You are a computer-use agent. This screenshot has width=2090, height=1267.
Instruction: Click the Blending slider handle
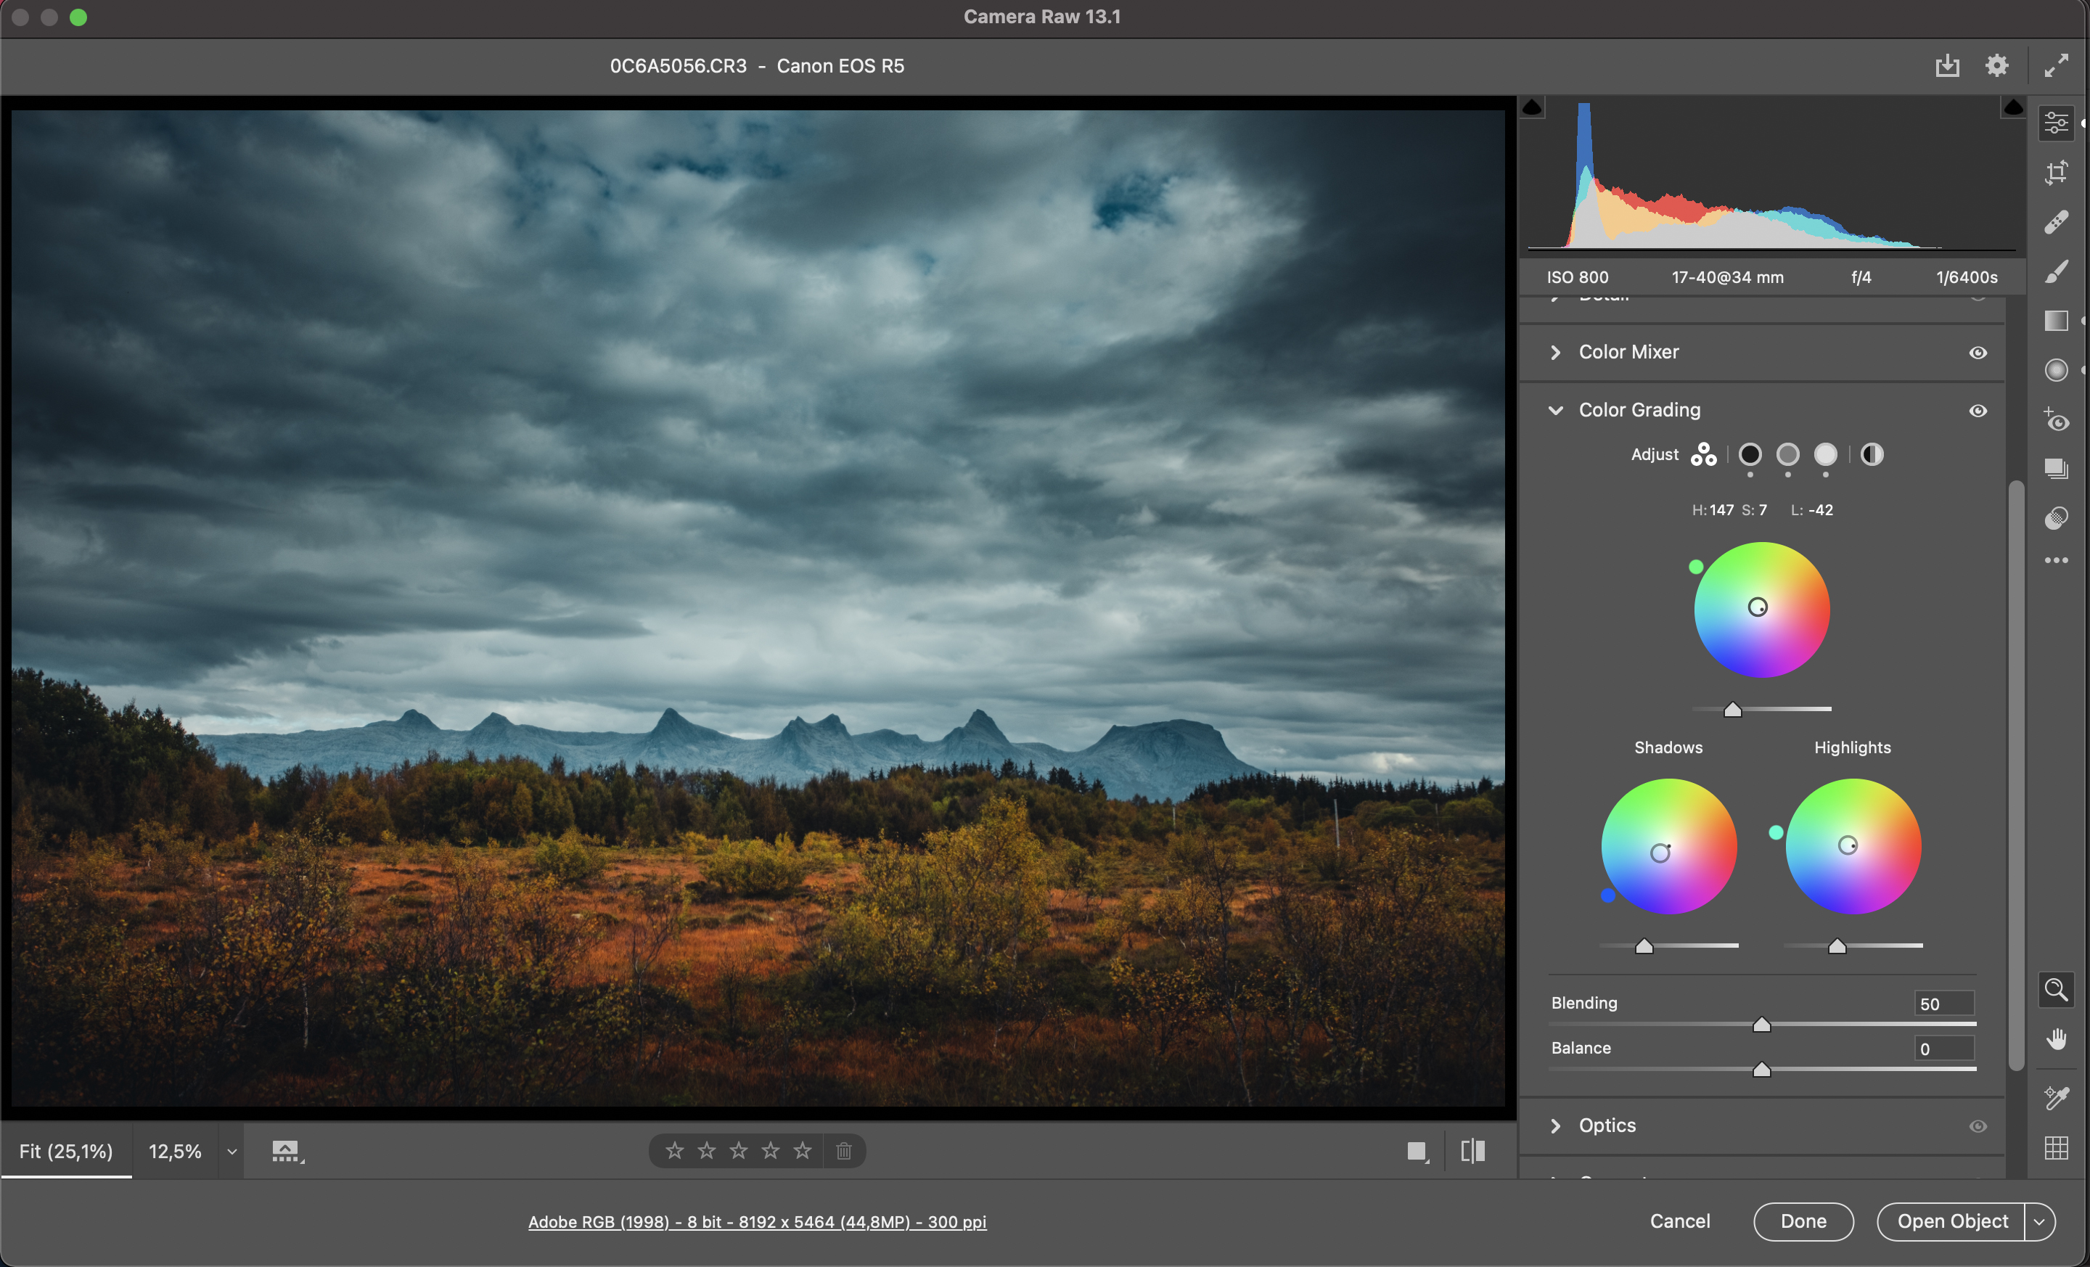(x=1762, y=1025)
